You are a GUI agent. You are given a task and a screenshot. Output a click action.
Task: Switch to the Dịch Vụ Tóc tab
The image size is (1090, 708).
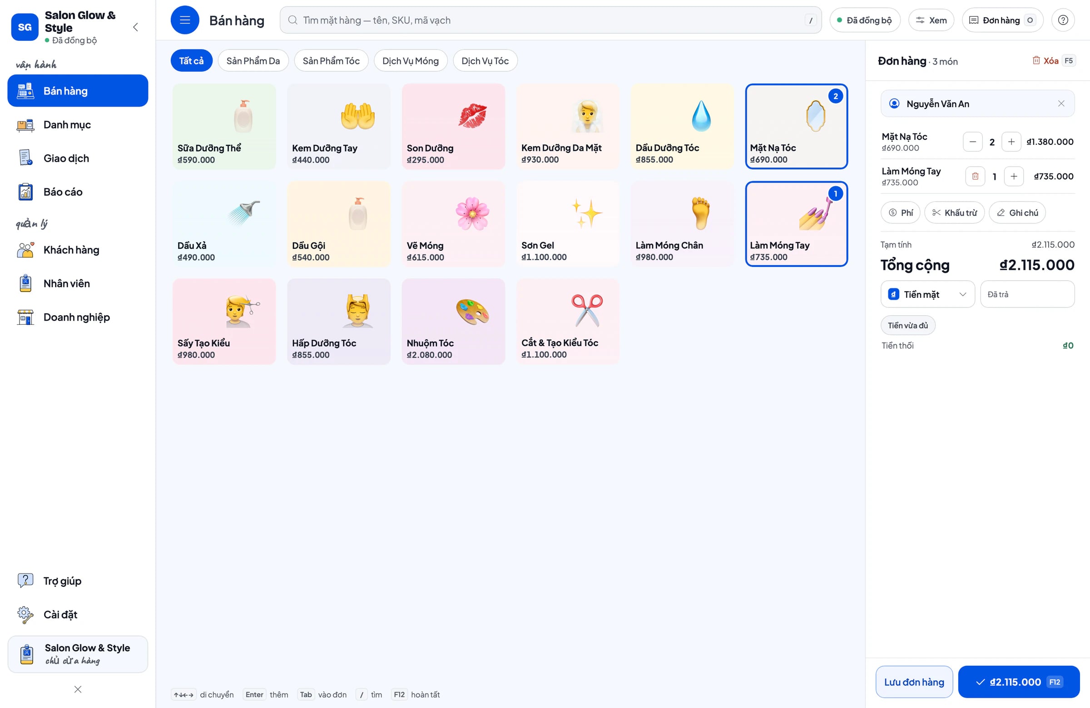coord(485,60)
